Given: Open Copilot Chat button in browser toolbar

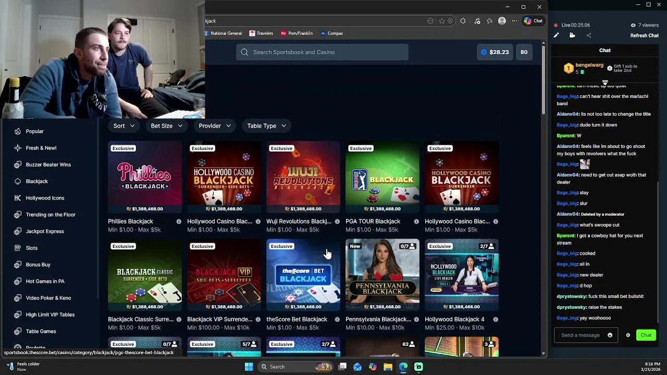Looking at the screenshot, I should (x=533, y=21).
